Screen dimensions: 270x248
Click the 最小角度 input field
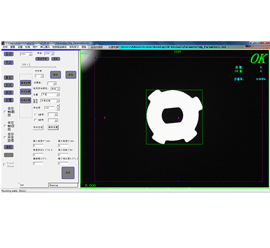38,145
